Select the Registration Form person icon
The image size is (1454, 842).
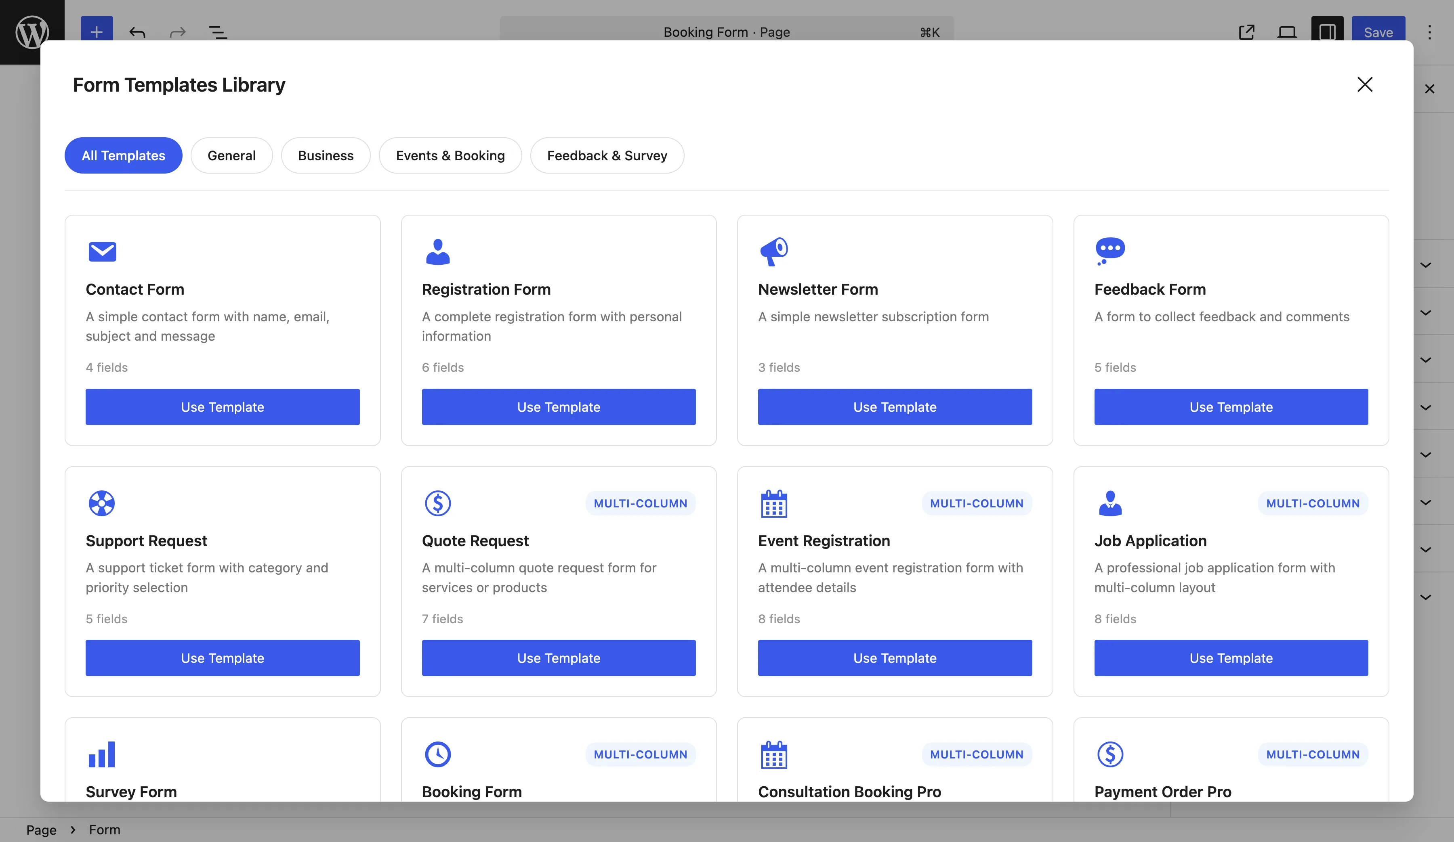439,251
